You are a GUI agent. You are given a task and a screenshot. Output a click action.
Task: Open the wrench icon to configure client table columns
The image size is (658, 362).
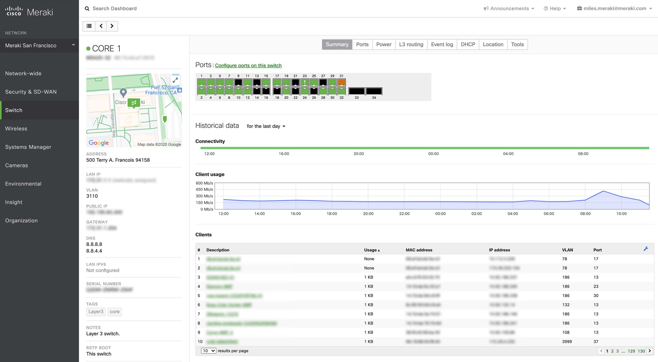tap(646, 249)
